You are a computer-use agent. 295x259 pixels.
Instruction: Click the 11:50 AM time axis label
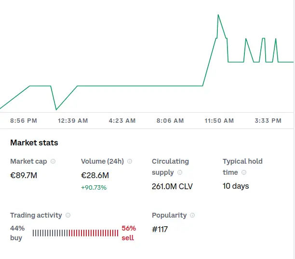pyautogui.click(x=219, y=121)
